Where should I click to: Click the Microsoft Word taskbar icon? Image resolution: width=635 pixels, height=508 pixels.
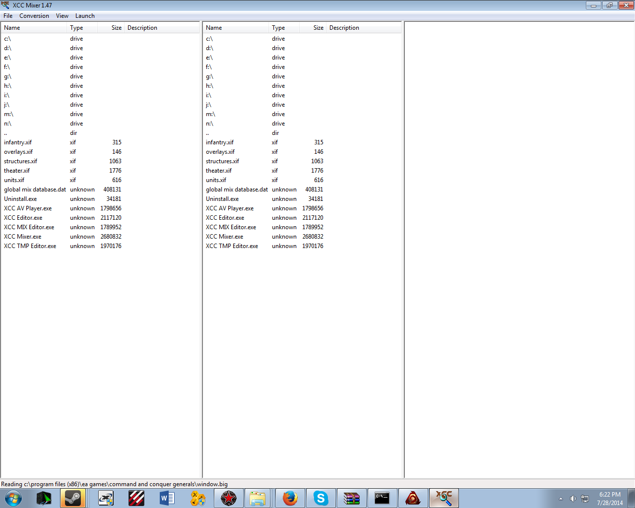(x=167, y=498)
